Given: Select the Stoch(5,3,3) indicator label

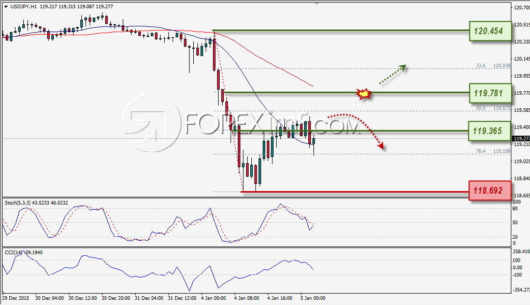Looking at the screenshot, I should coord(18,203).
